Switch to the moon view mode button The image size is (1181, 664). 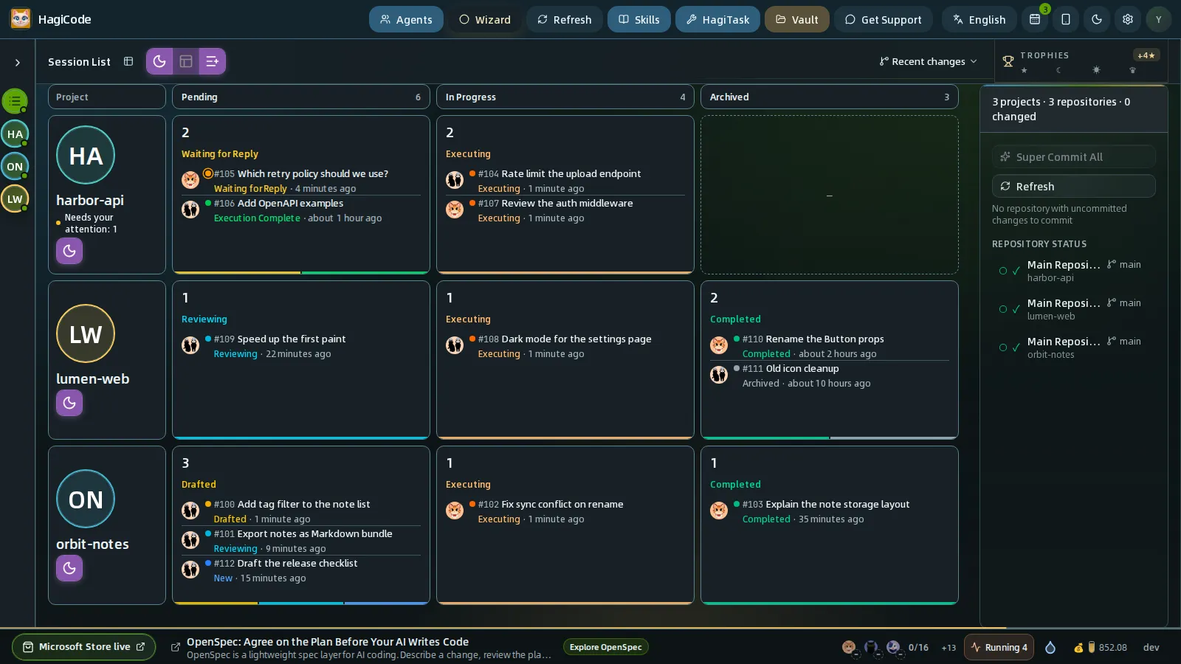(x=159, y=61)
